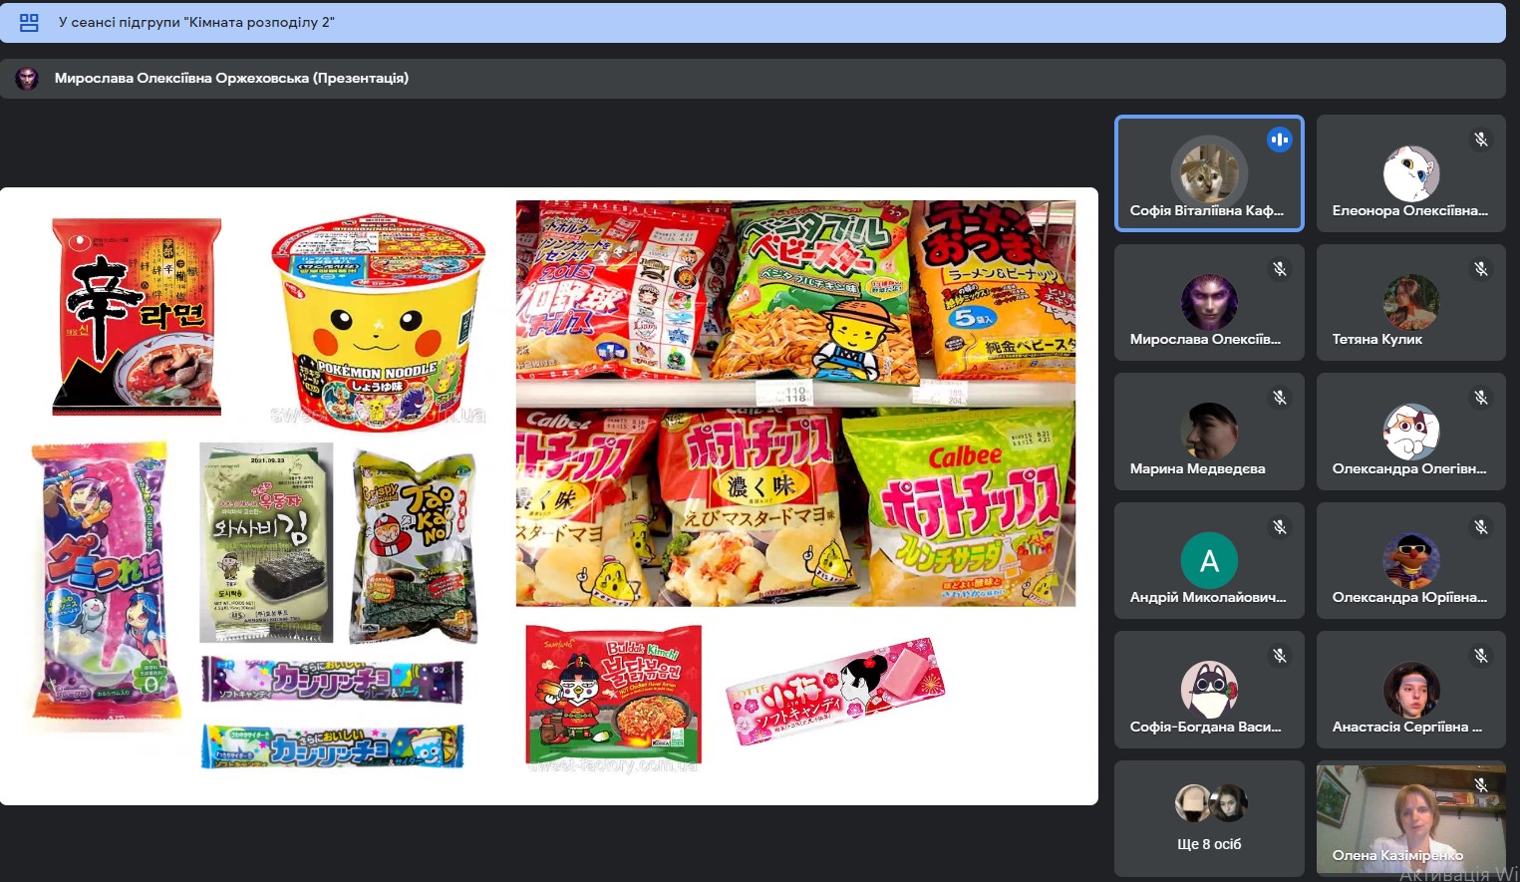Open the "Ще 8 осіб" participants list
Image resolution: width=1520 pixels, height=882 pixels.
click(1209, 818)
